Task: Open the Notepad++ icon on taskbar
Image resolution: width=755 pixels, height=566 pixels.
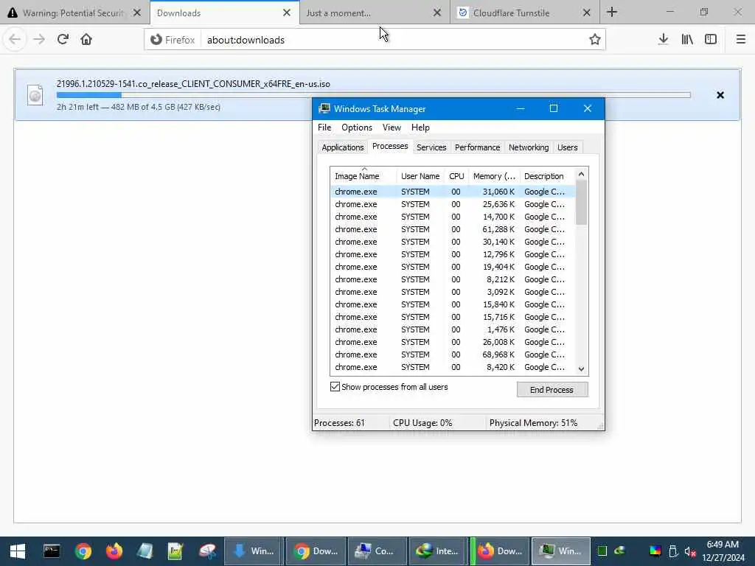Action: pos(175,551)
